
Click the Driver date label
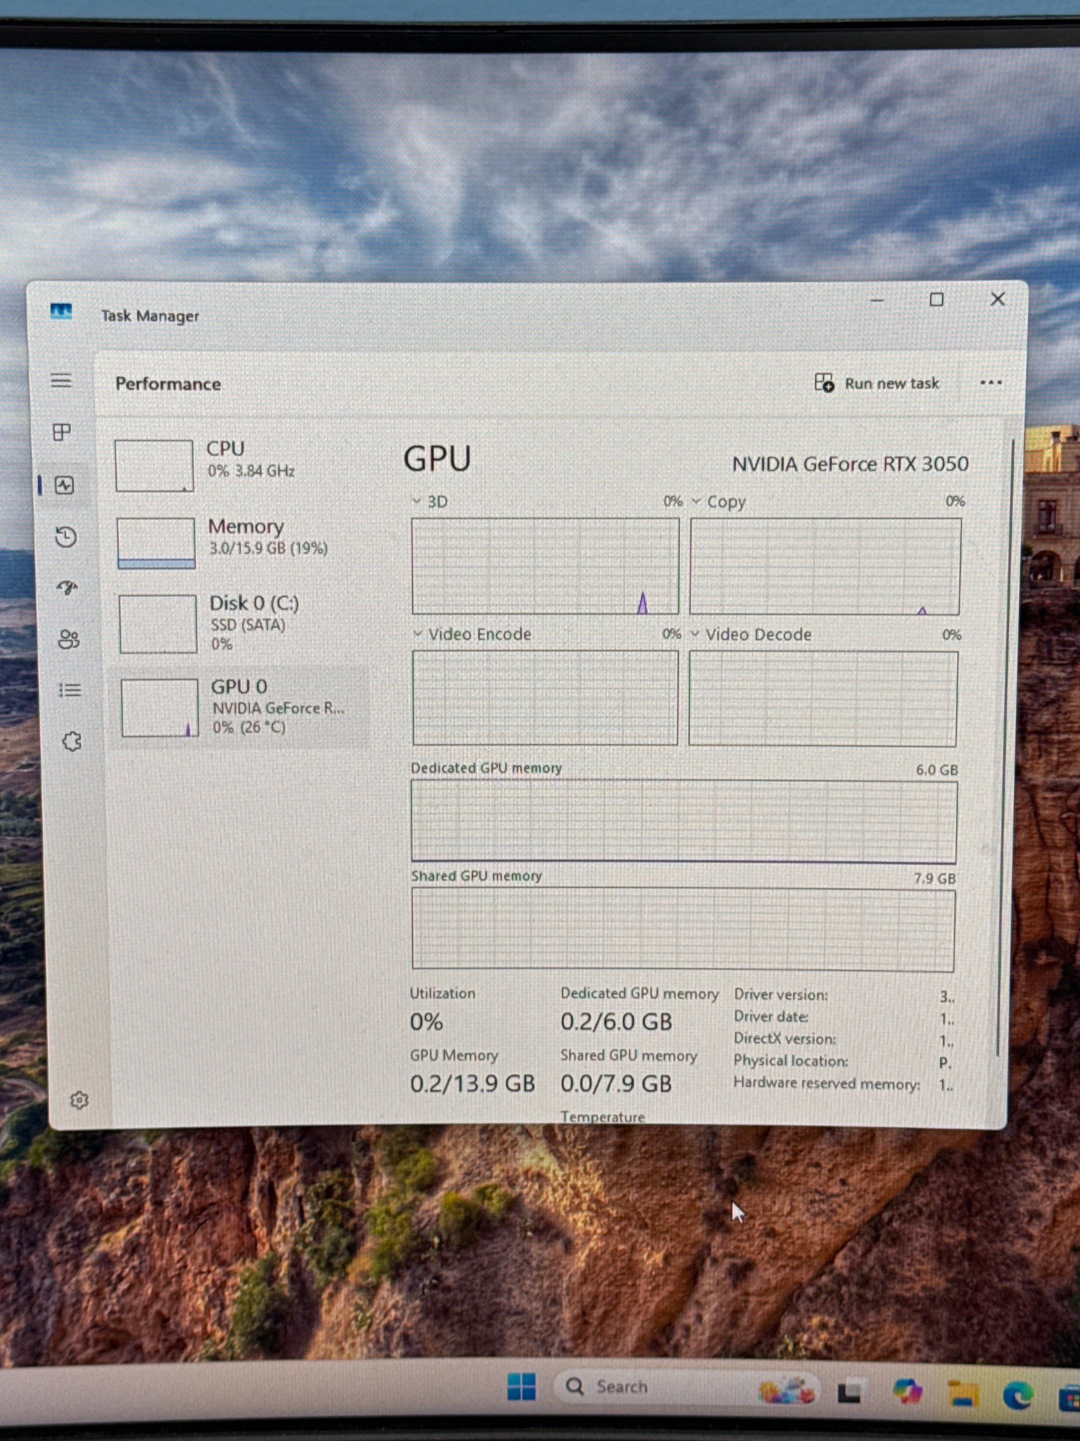tap(771, 1016)
